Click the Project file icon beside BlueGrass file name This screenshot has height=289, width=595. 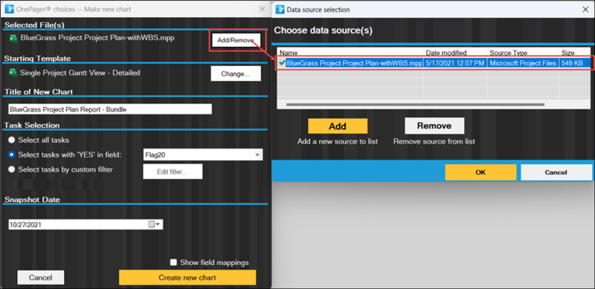pyautogui.click(x=13, y=38)
